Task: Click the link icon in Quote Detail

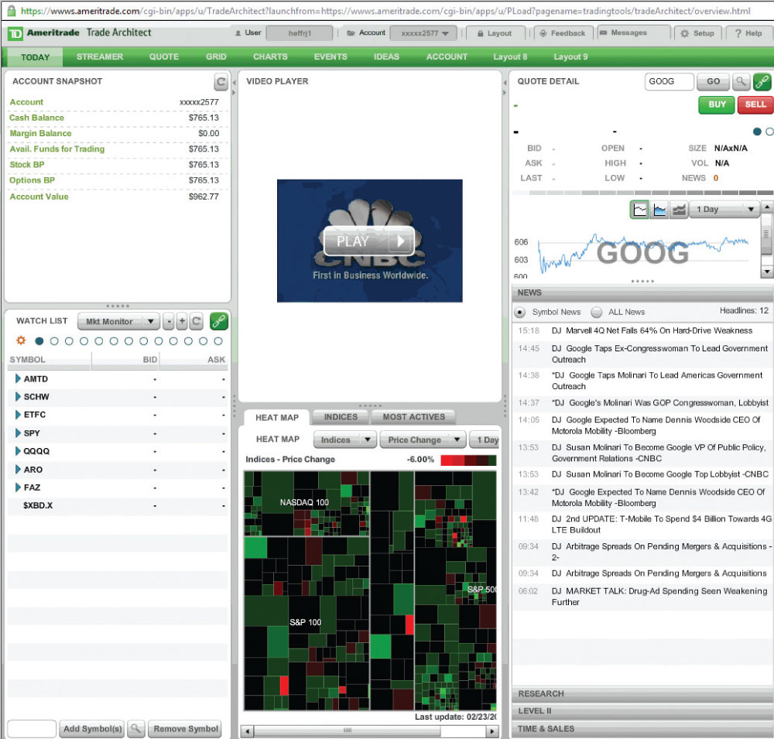Action: 762,81
